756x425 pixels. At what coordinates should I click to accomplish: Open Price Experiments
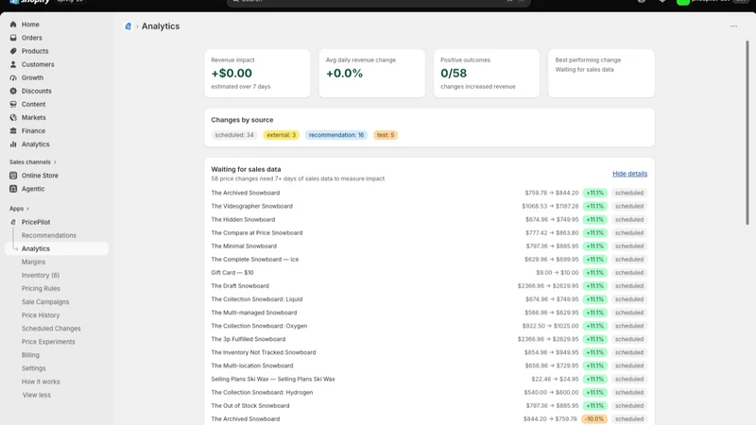tap(48, 342)
